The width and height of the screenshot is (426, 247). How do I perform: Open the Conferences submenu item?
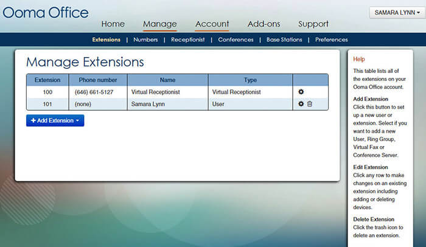(x=236, y=40)
